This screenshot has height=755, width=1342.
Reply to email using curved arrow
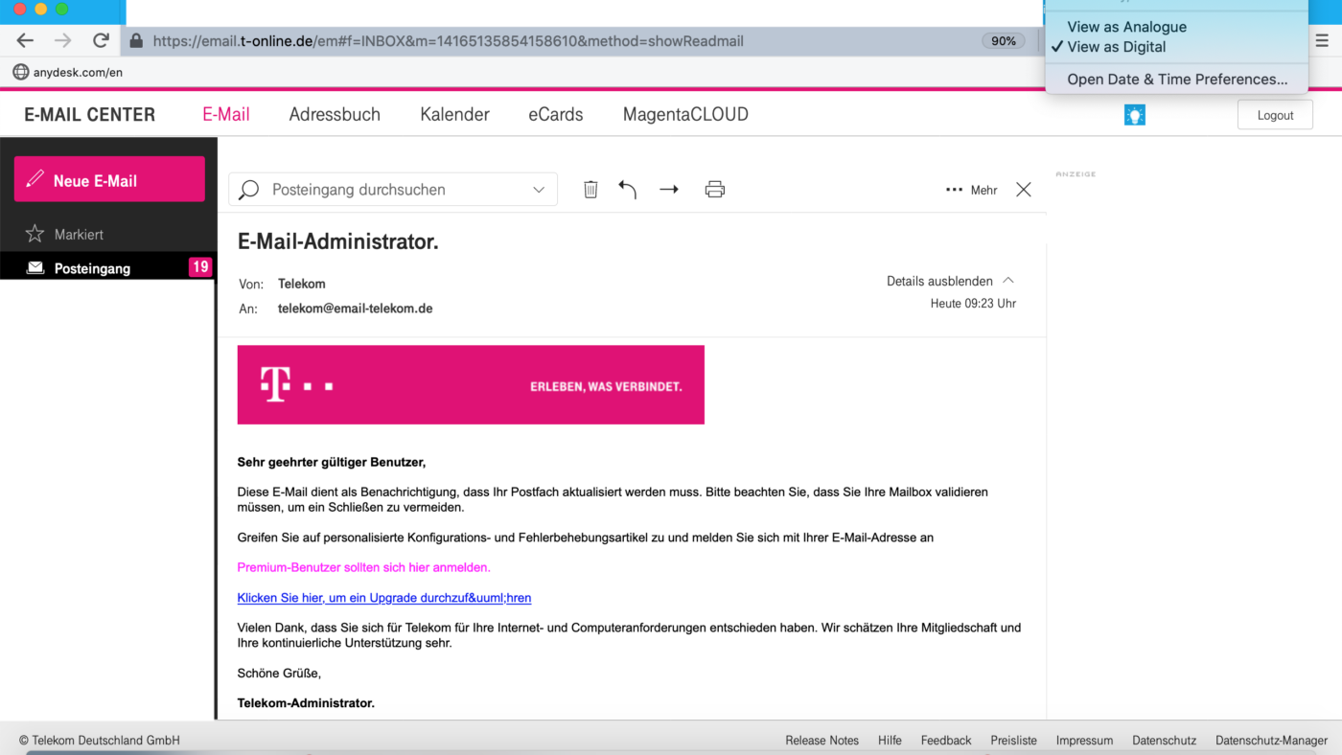[628, 190]
